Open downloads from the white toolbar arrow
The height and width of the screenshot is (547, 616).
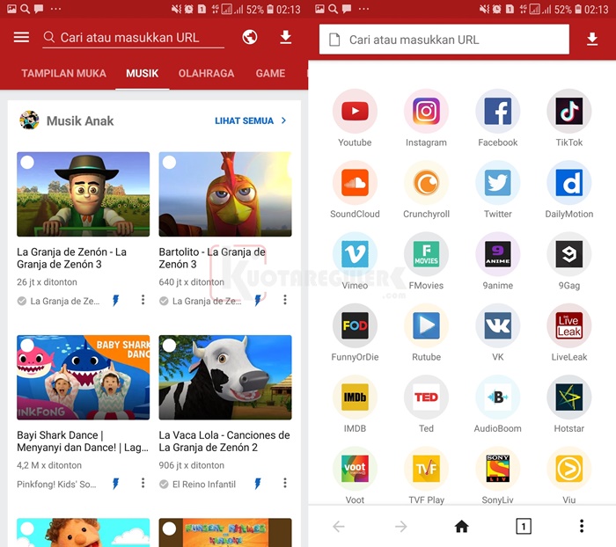pyautogui.click(x=592, y=40)
